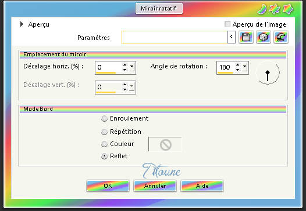Click the Décalage horiz. value field
The height and width of the screenshot is (211, 306).
[x=109, y=67]
